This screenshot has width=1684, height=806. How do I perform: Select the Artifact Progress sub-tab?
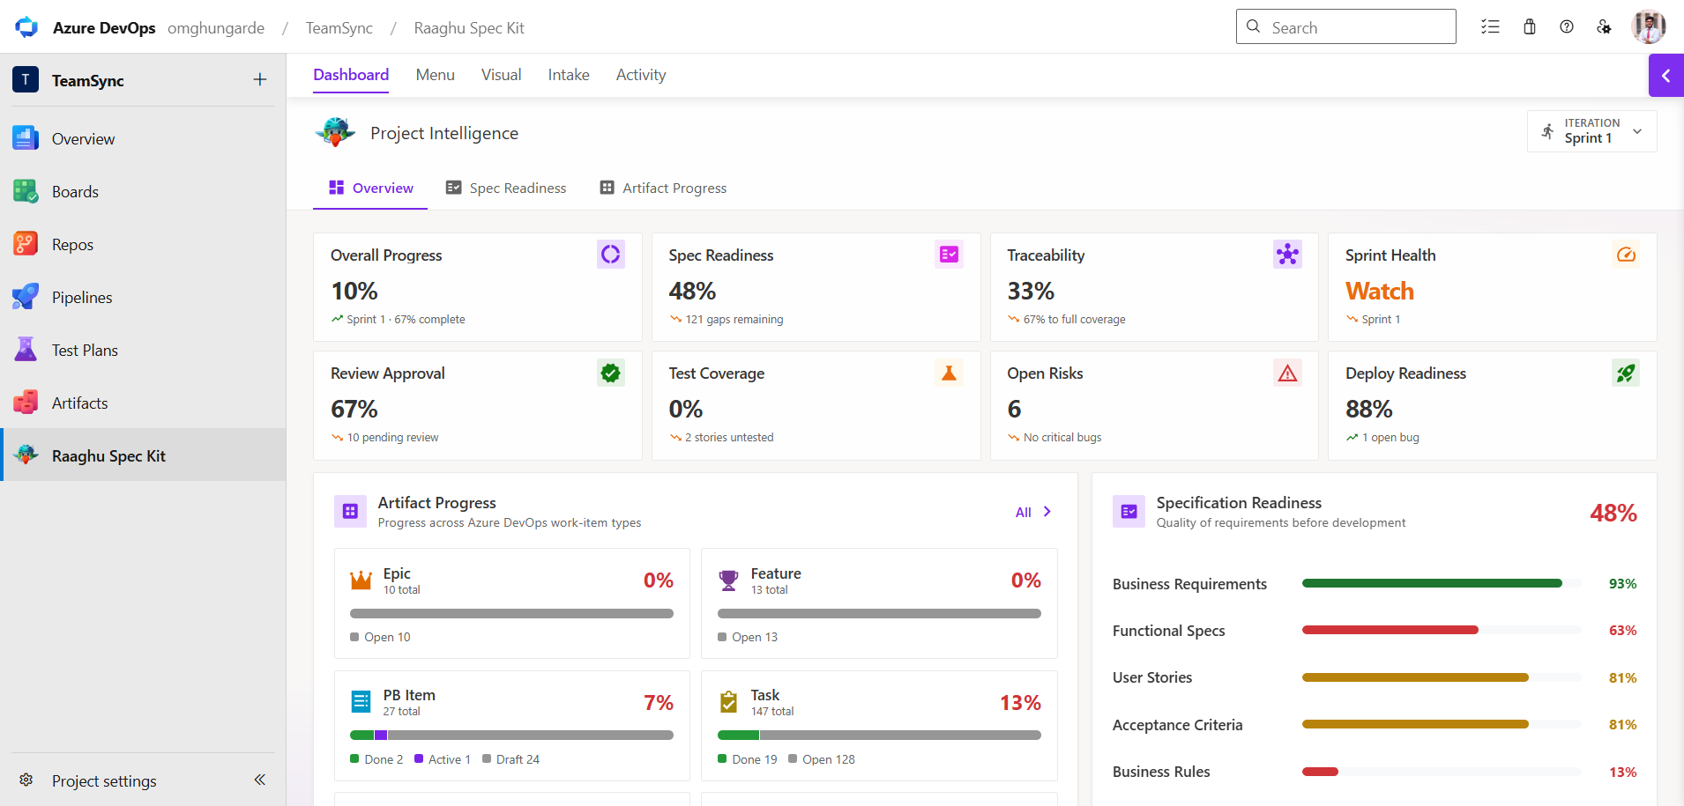click(663, 188)
